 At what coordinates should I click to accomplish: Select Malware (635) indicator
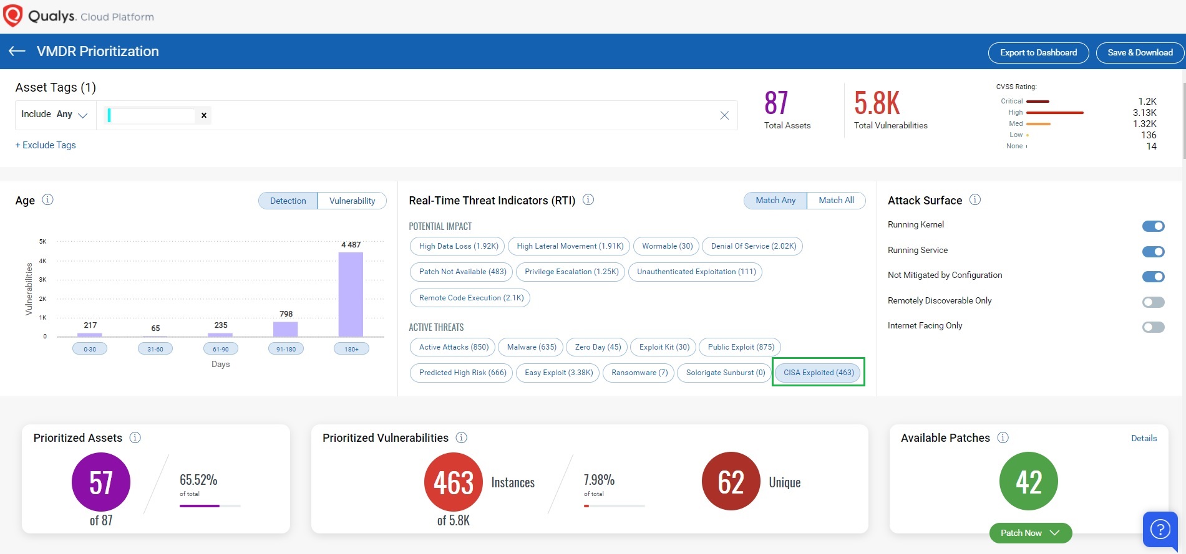(x=531, y=347)
